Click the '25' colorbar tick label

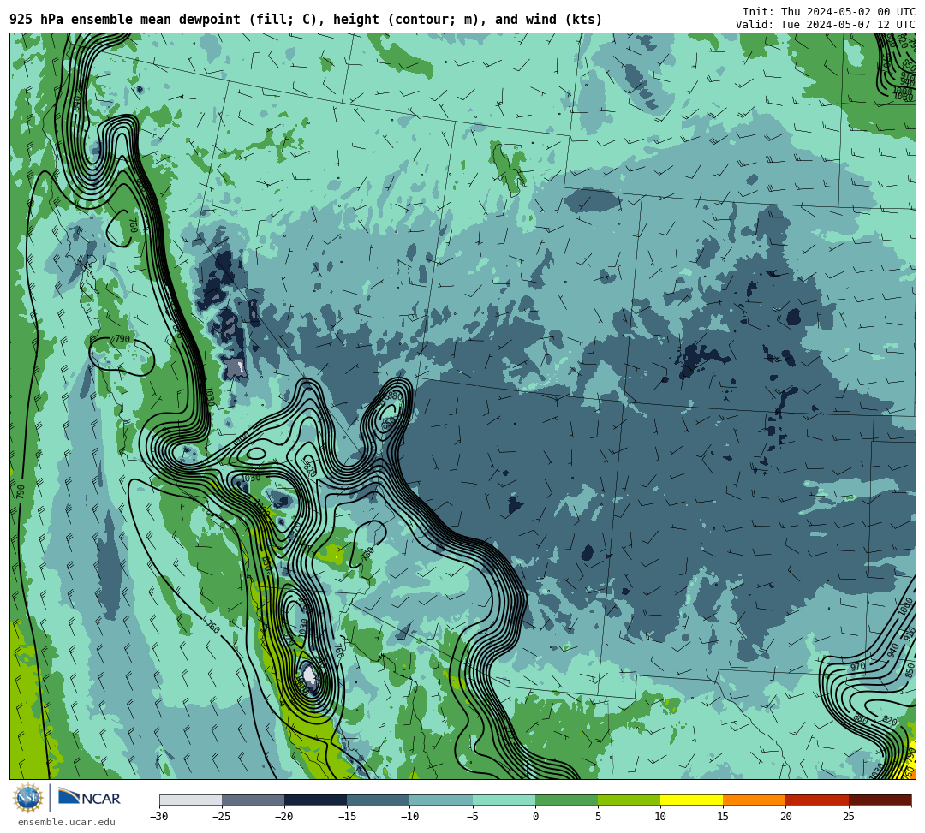coord(849,817)
